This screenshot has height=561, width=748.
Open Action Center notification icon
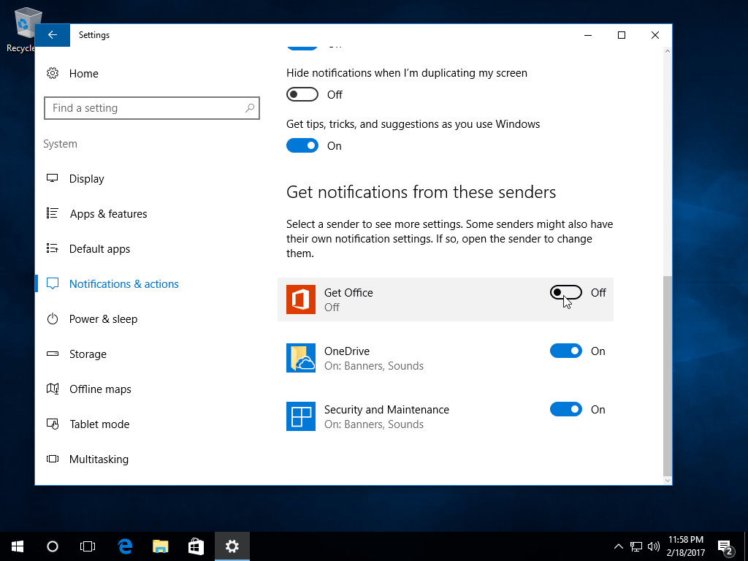(x=725, y=546)
